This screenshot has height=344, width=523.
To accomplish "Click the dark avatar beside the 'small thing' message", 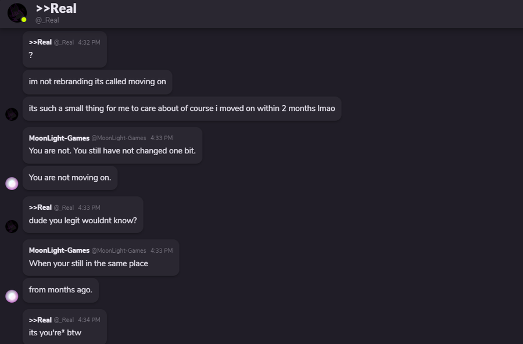I will [x=12, y=114].
